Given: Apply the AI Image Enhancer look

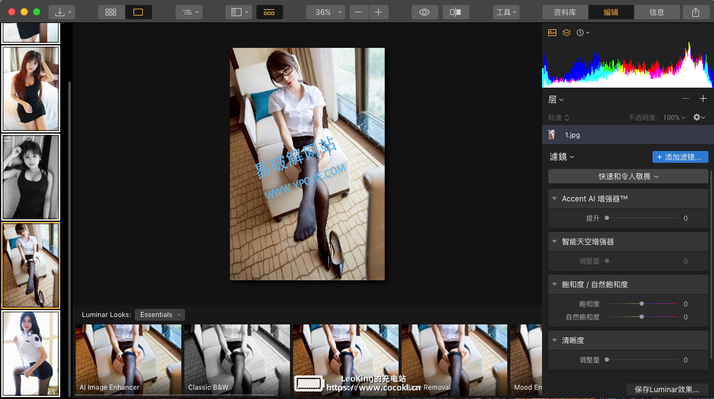Looking at the screenshot, I should pos(129,359).
